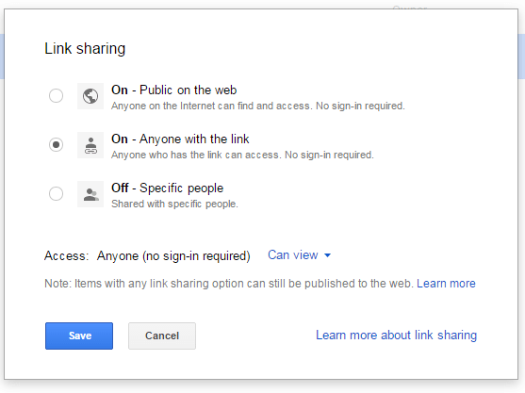Image resolution: width=525 pixels, height=393 pixels.
Task: Click the 'Anyone on the Internet can find' description
Action: [x=258, y=106]
